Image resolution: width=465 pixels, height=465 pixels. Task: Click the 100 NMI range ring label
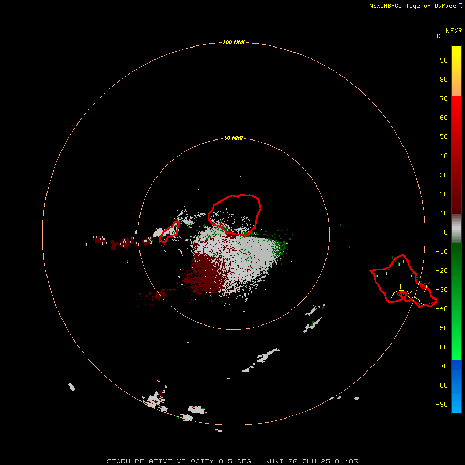[234, 42]
